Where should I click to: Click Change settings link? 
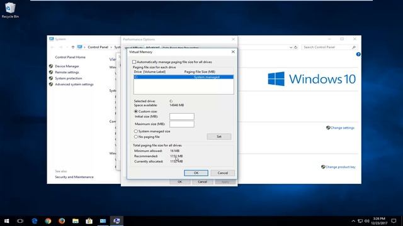(x=343, y=128)
